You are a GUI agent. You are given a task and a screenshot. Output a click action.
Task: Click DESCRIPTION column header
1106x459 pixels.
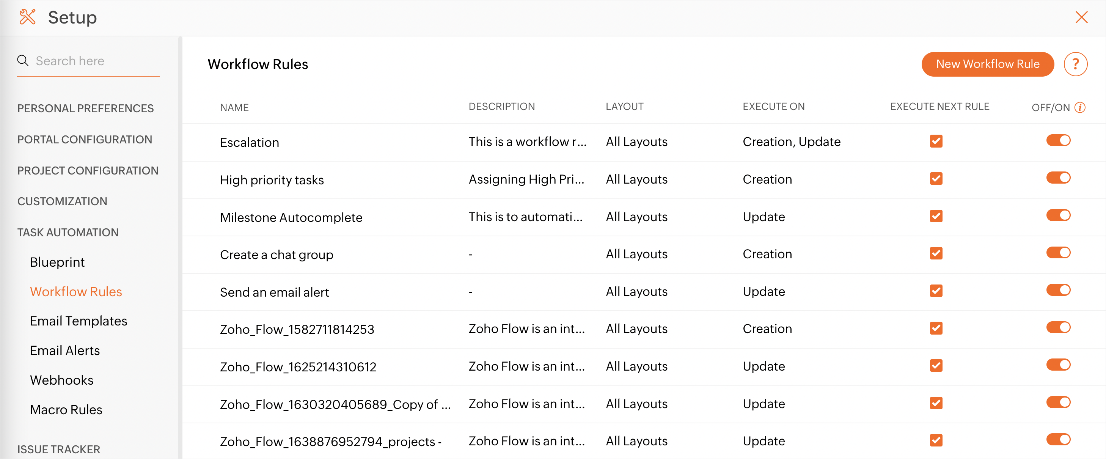coord(501,107)
